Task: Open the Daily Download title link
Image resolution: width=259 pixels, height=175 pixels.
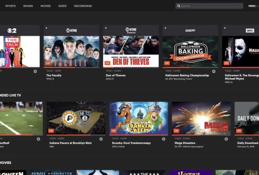Action: pyautogui.click(x=248, y=143)
